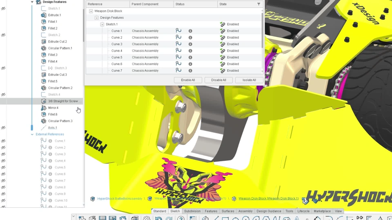Image resolution: width=392 pixels, height=220 pixels.
Task: Open HyperShock BattleBot Assembly breadcrumb link
Action: click(x=120, y=199)
